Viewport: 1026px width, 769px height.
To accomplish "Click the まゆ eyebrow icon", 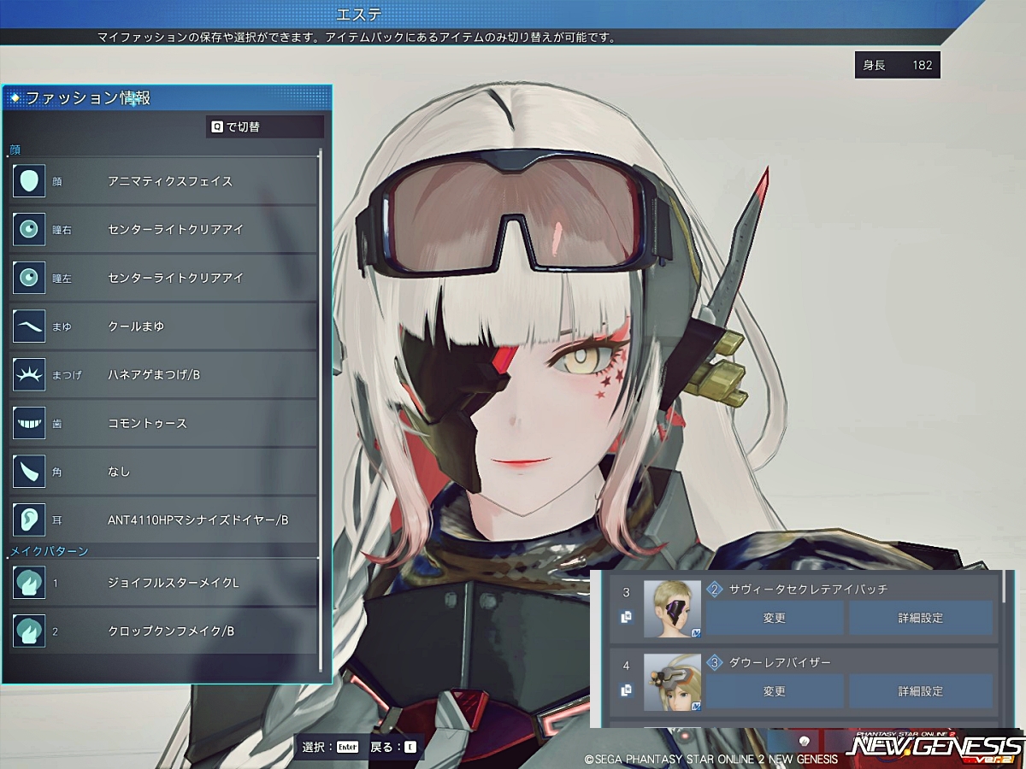I will pos(29,326).
